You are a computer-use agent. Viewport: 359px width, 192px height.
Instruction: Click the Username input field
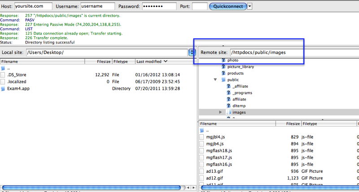click(97, 6)
